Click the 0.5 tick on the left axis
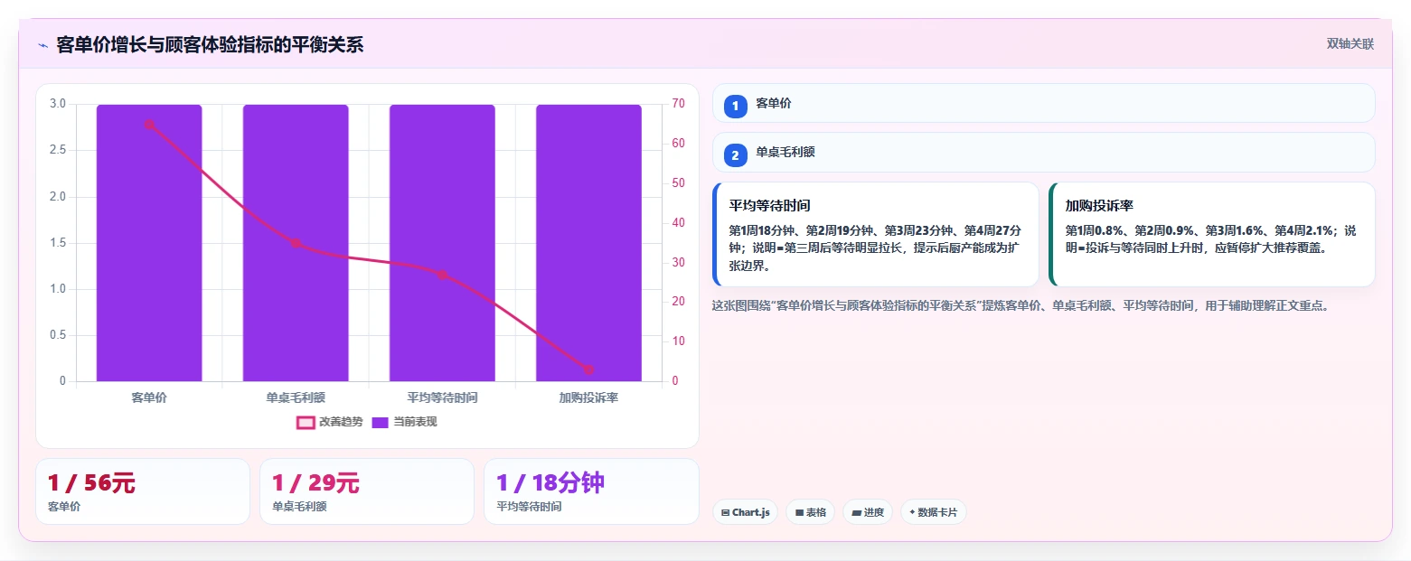This screenshot has height=561, width=1411. coord(57,335)
